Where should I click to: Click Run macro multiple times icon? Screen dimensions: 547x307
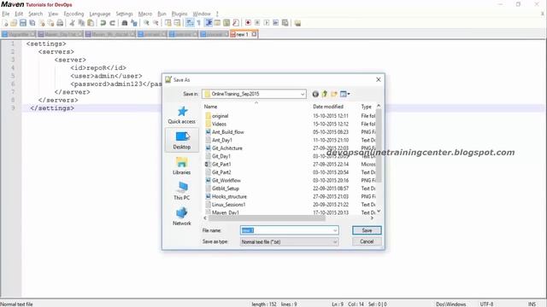[x=275, y=23]
